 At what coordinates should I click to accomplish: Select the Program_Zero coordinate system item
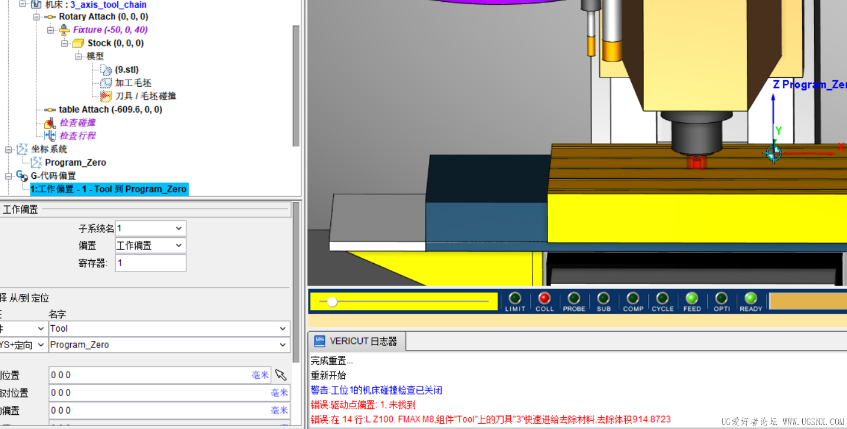(75, 162)
